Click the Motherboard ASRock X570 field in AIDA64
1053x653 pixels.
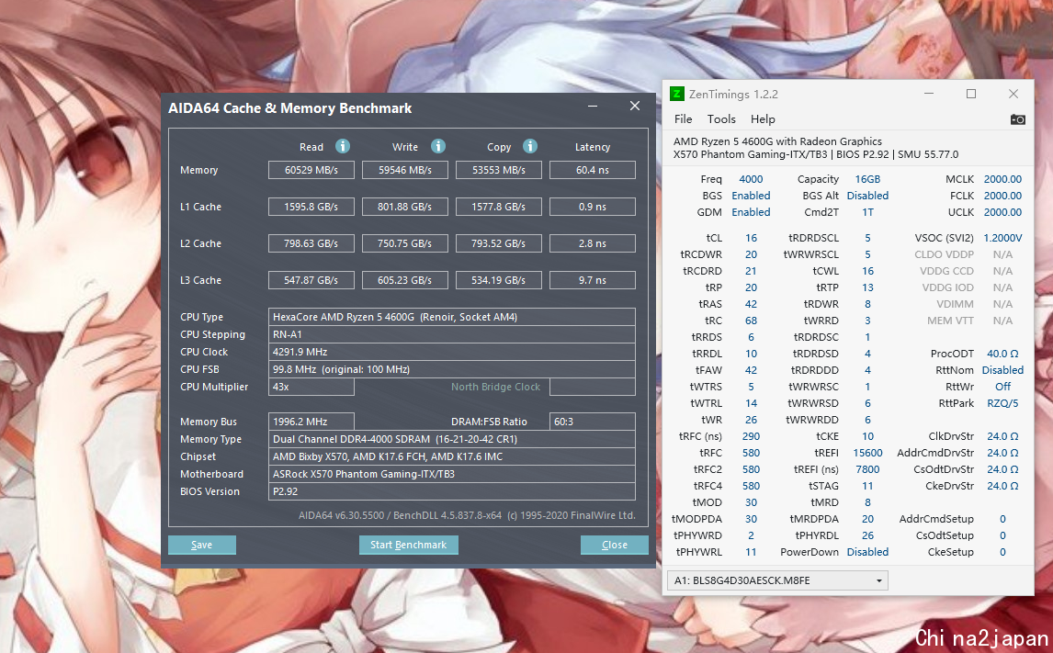point(452,474)
